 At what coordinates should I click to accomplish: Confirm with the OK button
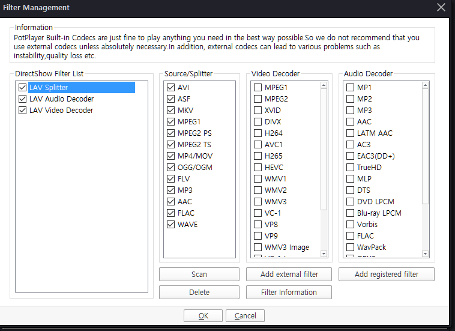coord(203,316)
